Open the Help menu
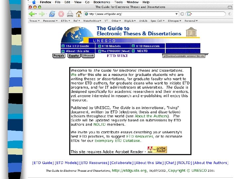Screen dimensions: 239x179 pyautogui.click(x=146, y=2)
